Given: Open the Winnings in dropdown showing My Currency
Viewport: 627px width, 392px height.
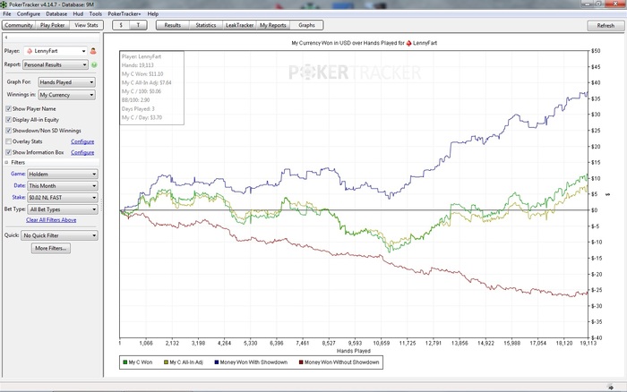Looking at the screenshot, I should 66,95.
